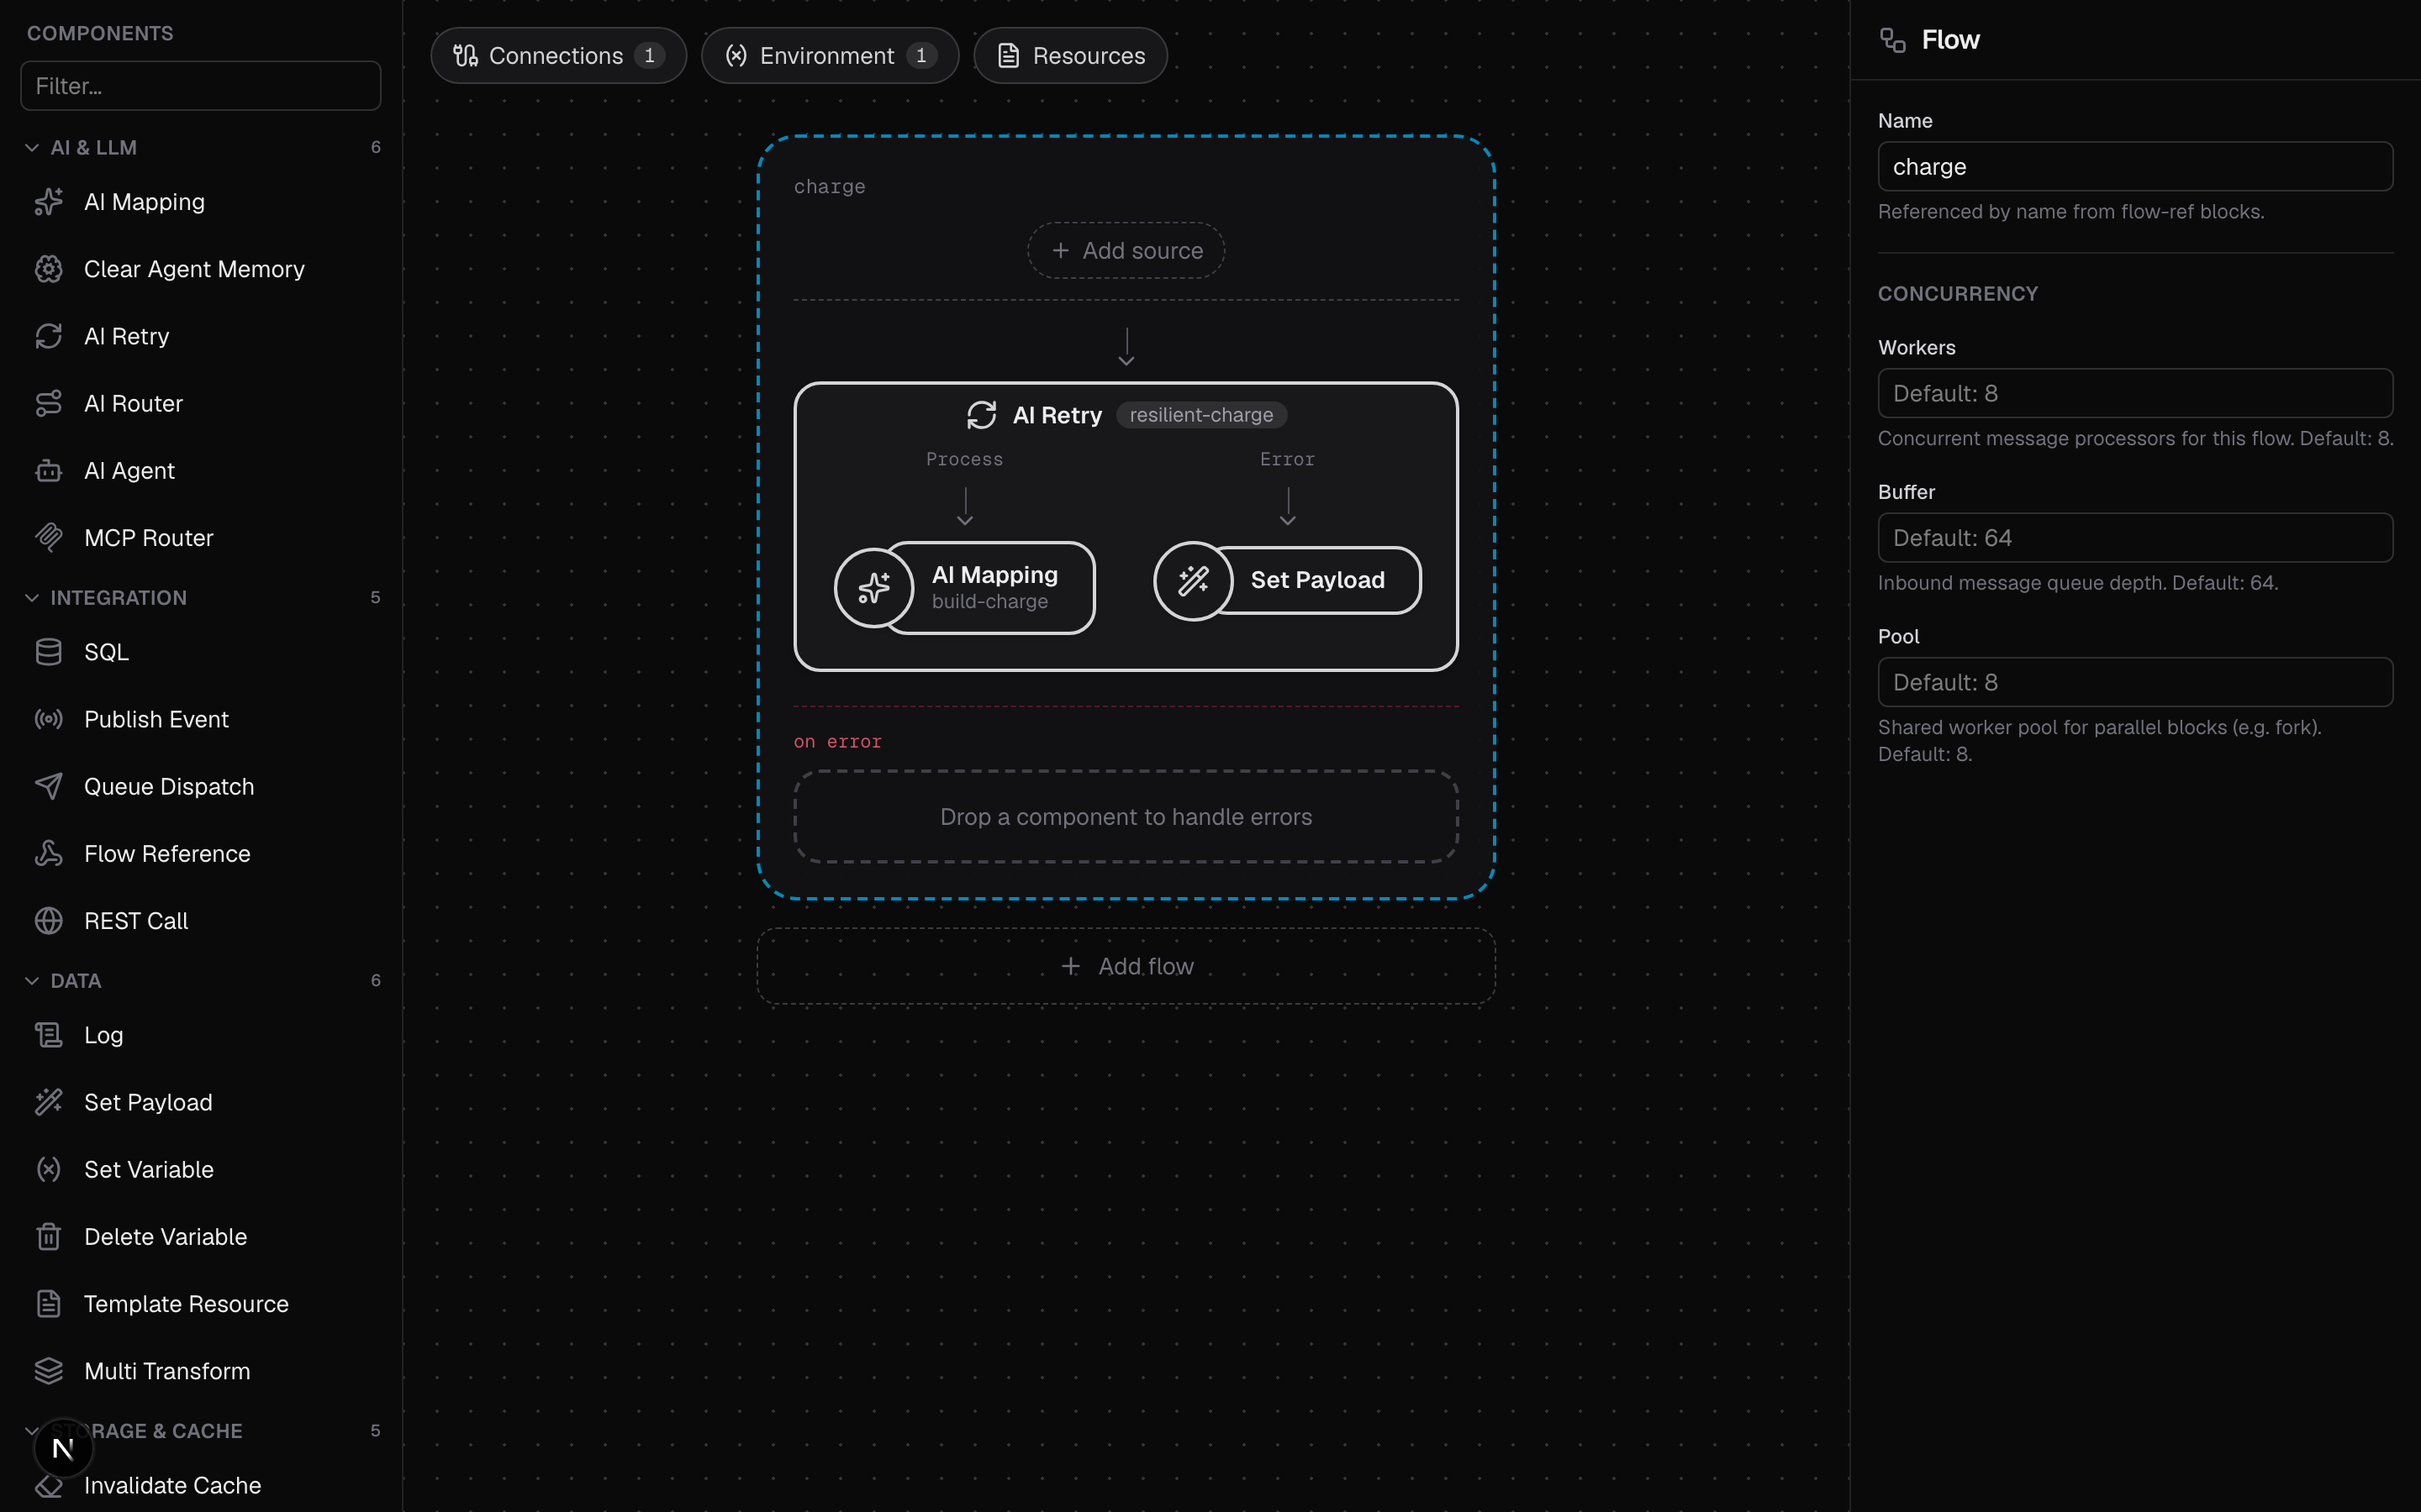Click the Resources document icon
2421x1512 pixels.
click(1009, 56)
